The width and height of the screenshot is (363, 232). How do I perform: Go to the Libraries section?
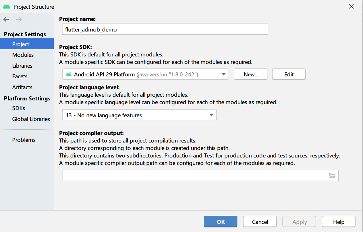point(22,66)
